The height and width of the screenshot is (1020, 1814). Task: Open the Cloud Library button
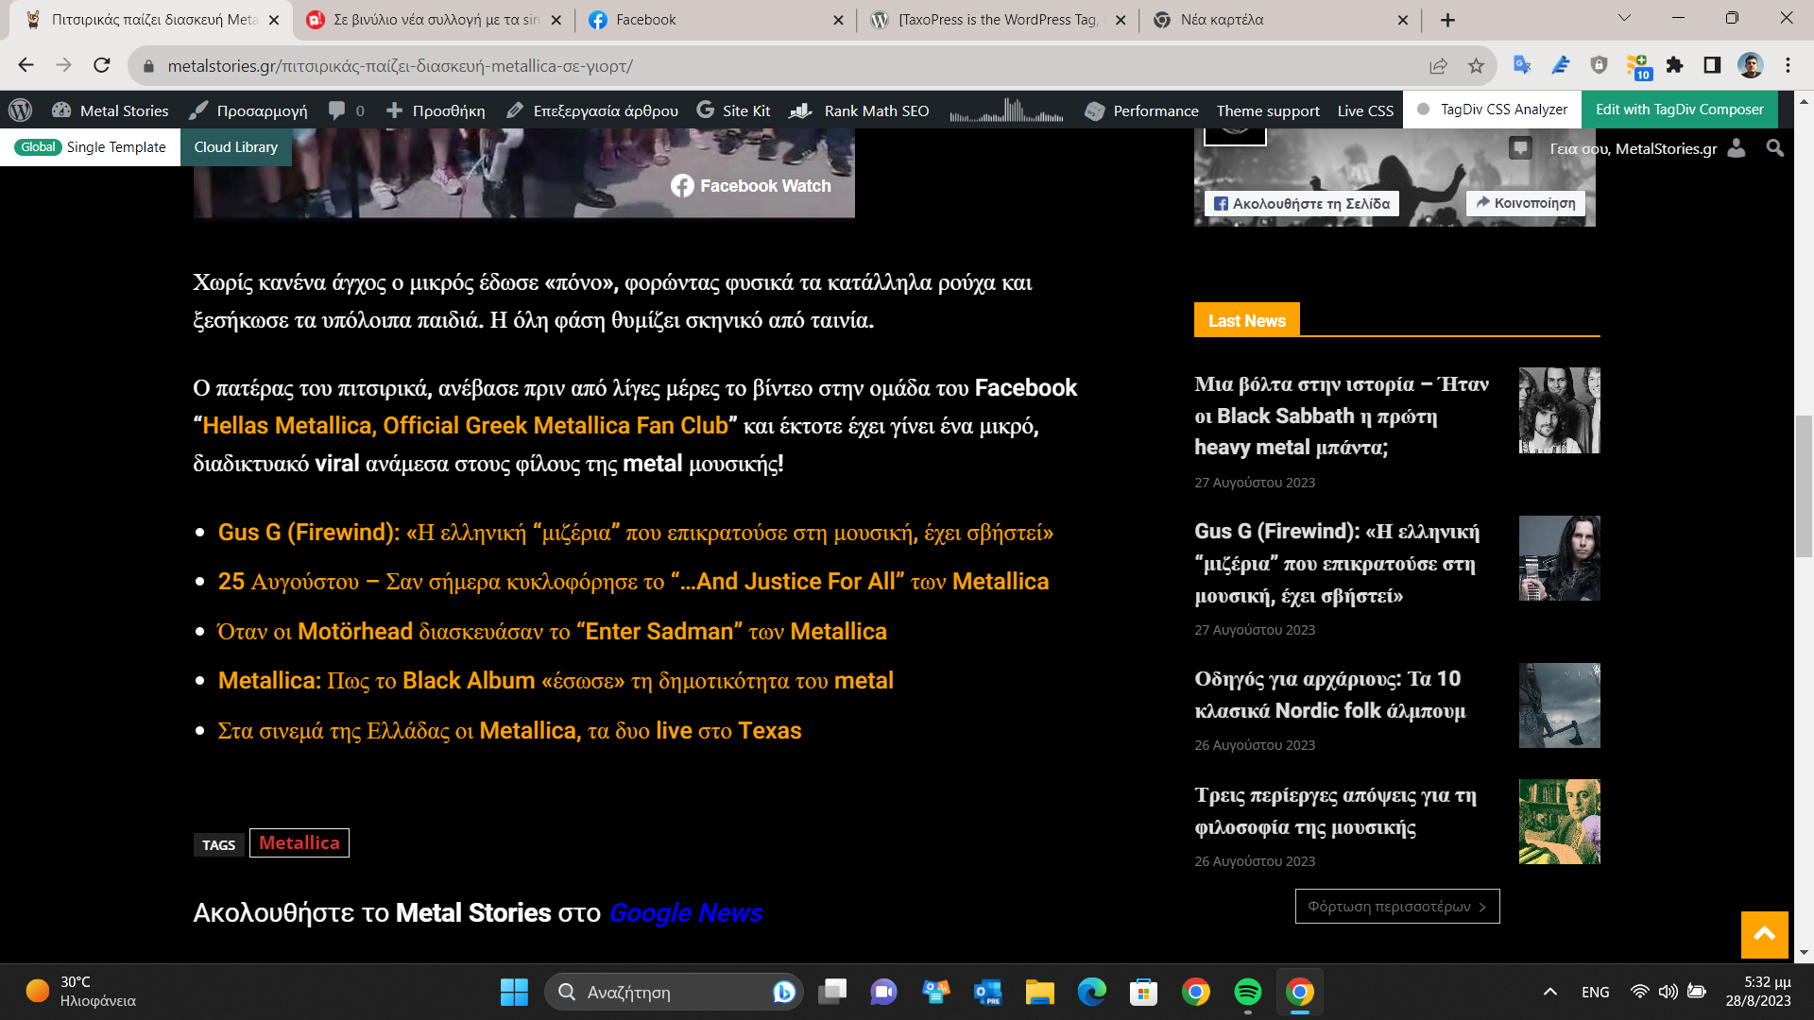point(236,147)
